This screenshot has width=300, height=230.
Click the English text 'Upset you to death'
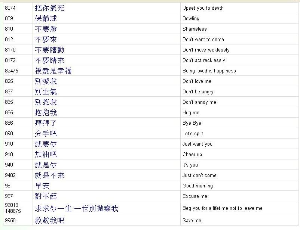(203, 8)
